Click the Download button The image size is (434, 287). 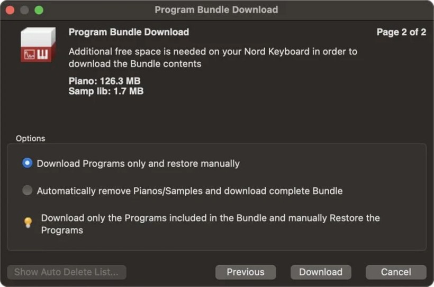tap(321, 272)
